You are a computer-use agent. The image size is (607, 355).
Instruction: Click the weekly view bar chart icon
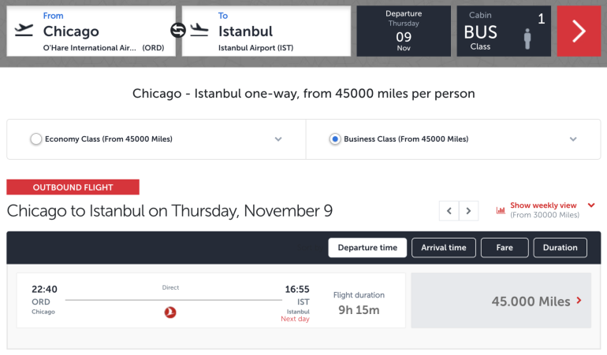[501, 210]
